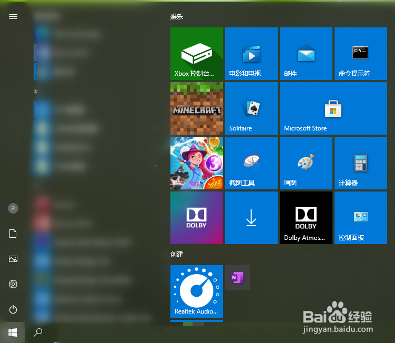
Task: Launch 命令提示符 command prompt tile
Action: (360, 54)
